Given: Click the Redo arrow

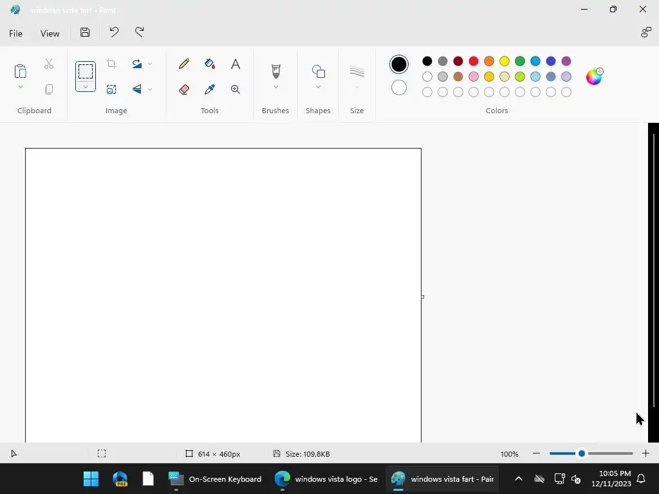Looking at the screenshot, I should tap(140, 32).
